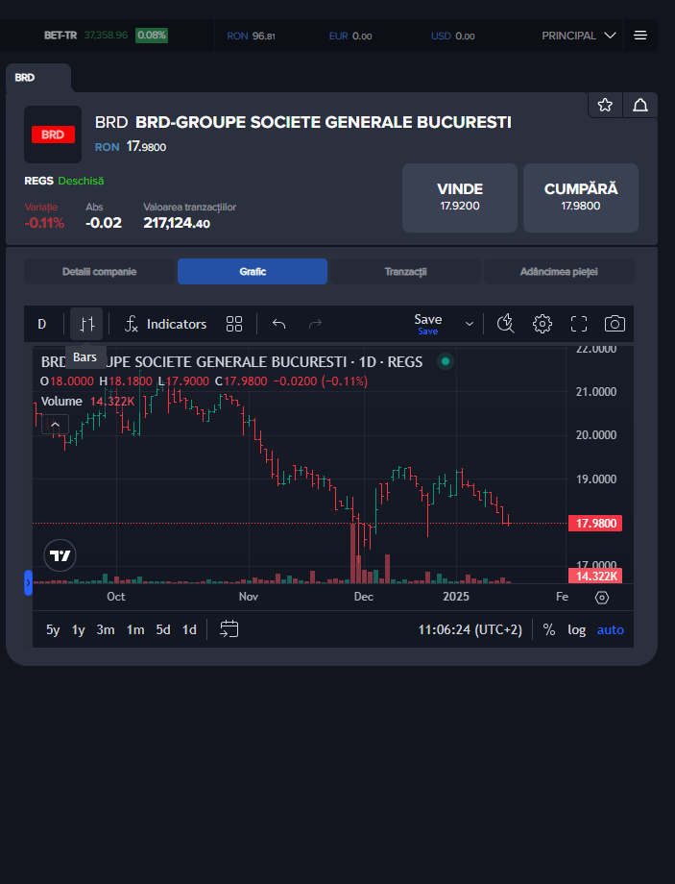Open the Save layout dropdown arrow
This screenshot has height=884, width=675.
click(469, 324)
